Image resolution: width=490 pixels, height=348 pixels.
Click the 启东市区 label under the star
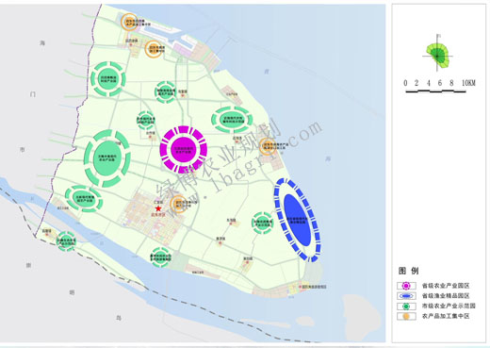158,216
